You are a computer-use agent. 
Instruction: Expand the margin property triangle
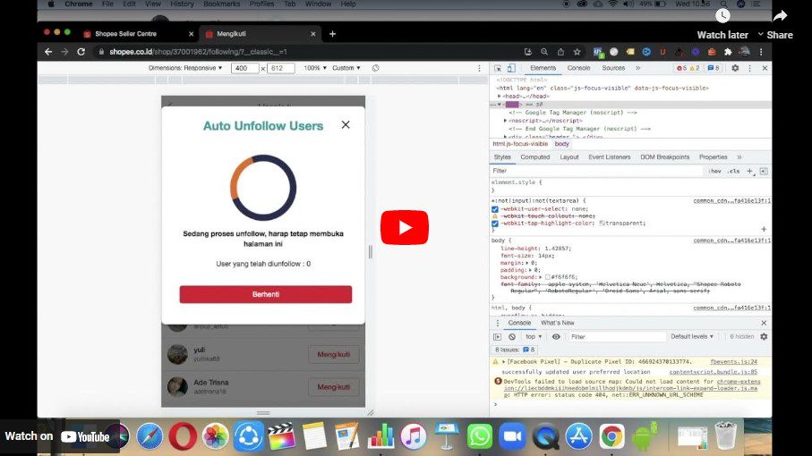pyautogui.click(x=529, y=263)
